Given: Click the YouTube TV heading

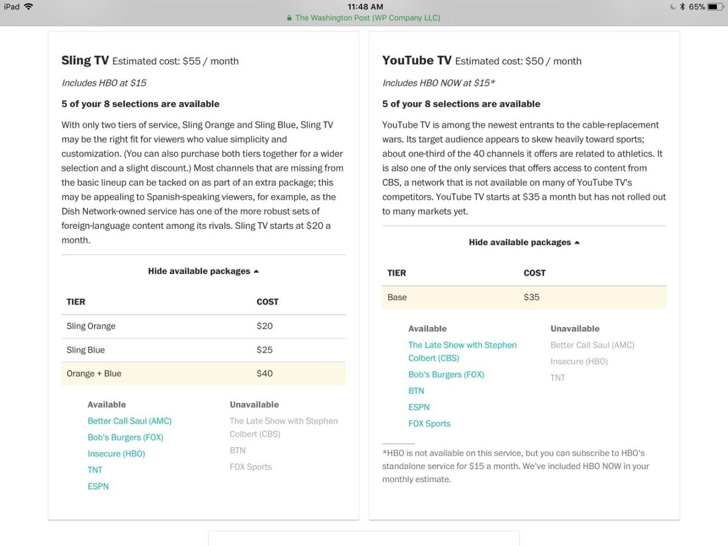Looking at the screenshot, I should coord(417,60).
